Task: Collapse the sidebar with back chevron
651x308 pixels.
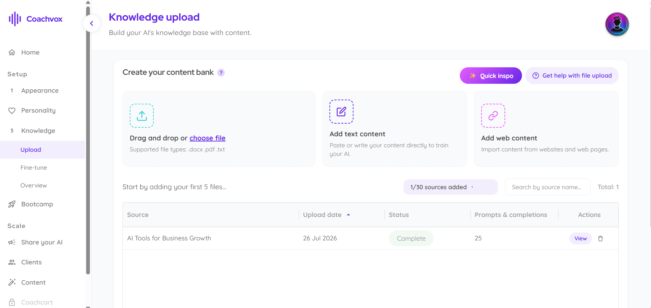Action: click(92, 23)
